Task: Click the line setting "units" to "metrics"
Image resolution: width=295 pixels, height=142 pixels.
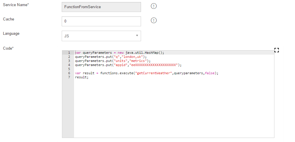Action: pyautogui.click(x=113, y=61)
